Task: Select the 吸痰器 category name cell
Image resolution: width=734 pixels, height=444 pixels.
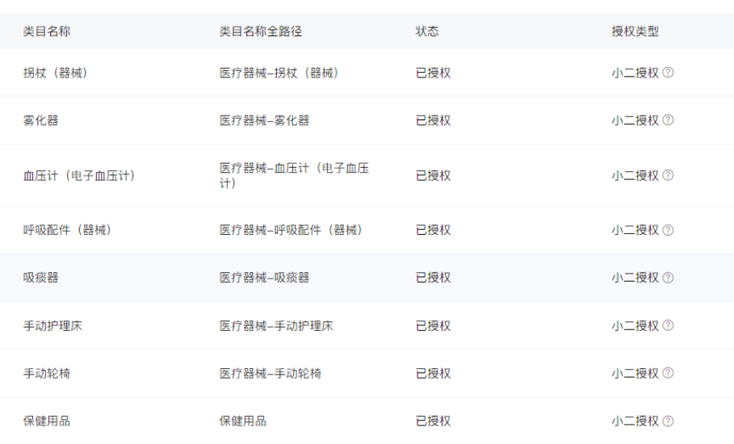Action: (40, 278)
